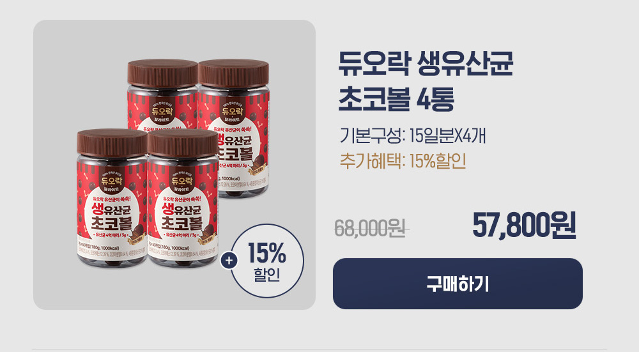The height and width of the screenshot is (352, 639).
Task: Click the 구매하기 purchase button
Action: coord(458,284)
